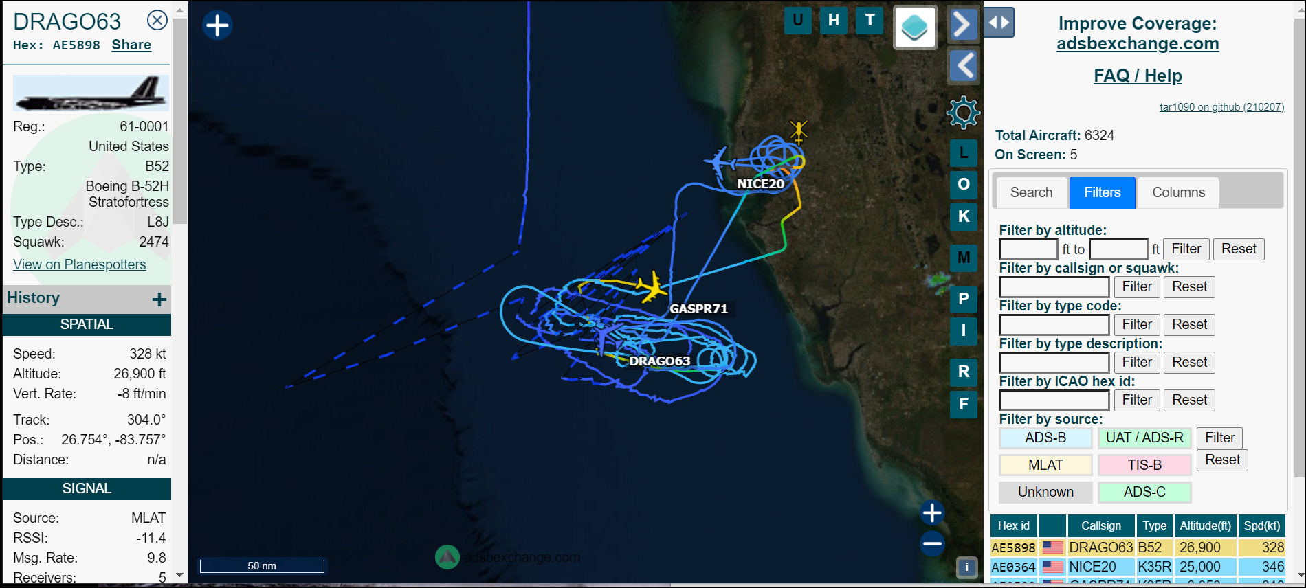
Task: Toggle the H map button
Action: point(834,20)
